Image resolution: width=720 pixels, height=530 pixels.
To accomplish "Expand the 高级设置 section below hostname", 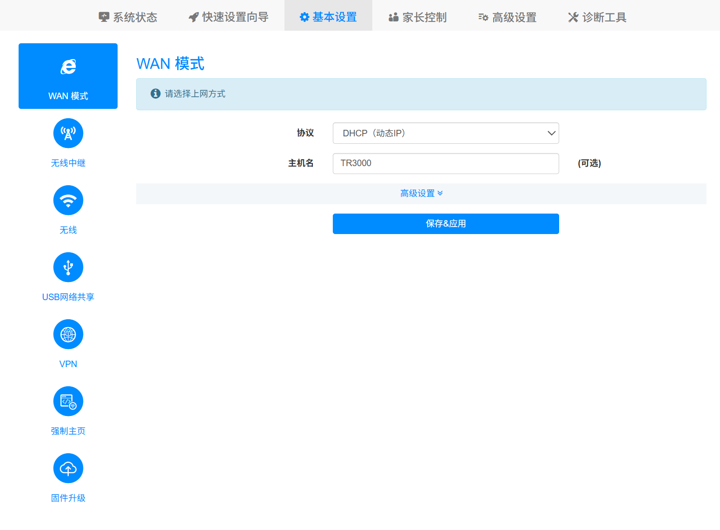I will (x=421, y=193).
